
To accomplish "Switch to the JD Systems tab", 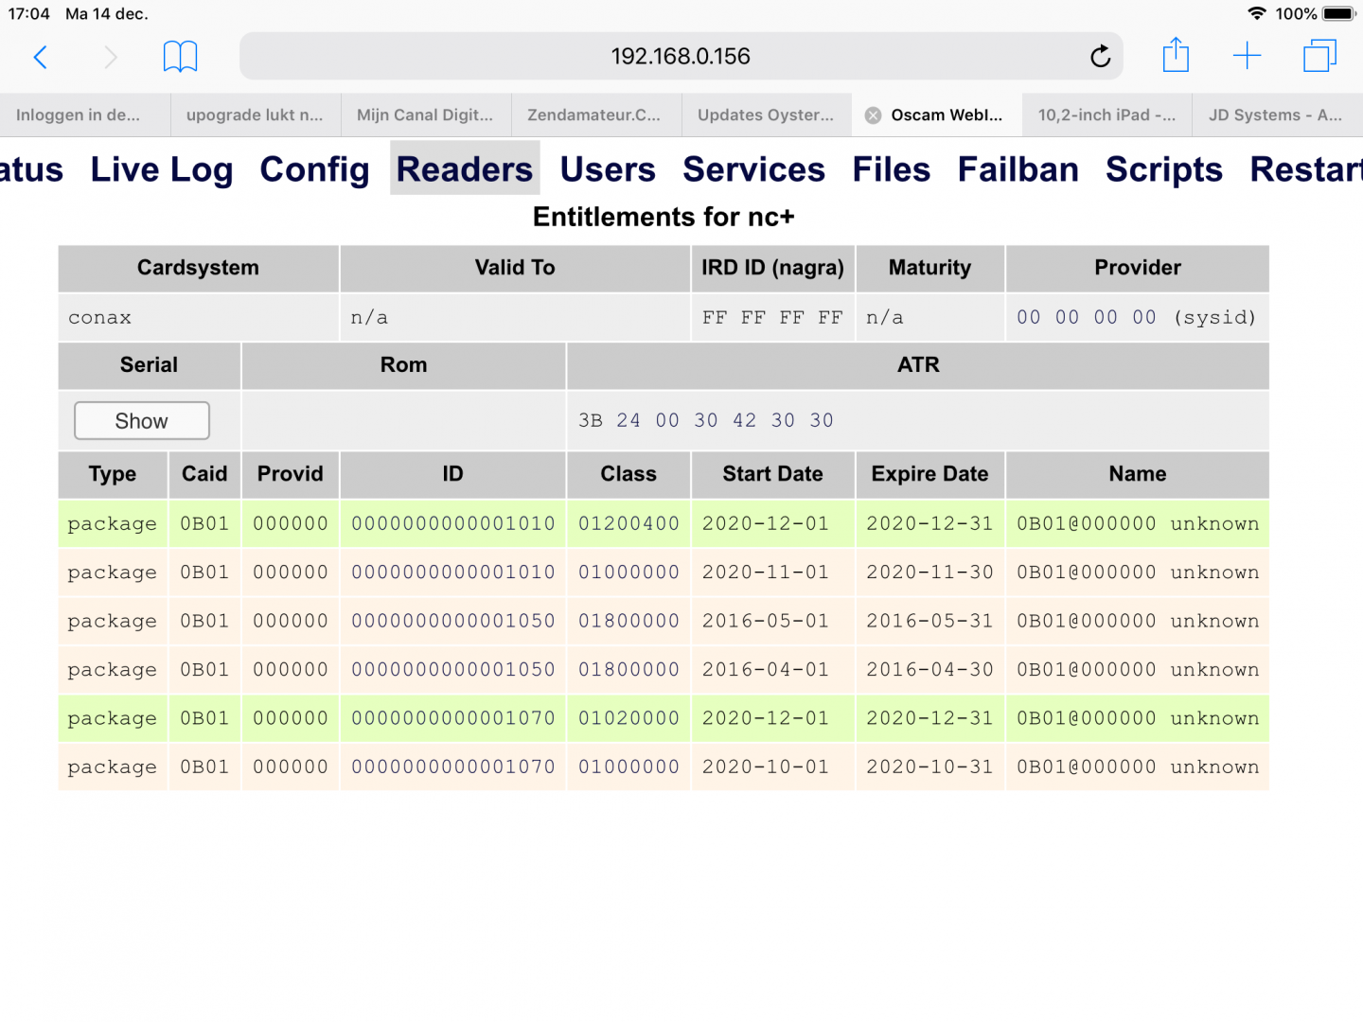I will (x=1275, y=115).
